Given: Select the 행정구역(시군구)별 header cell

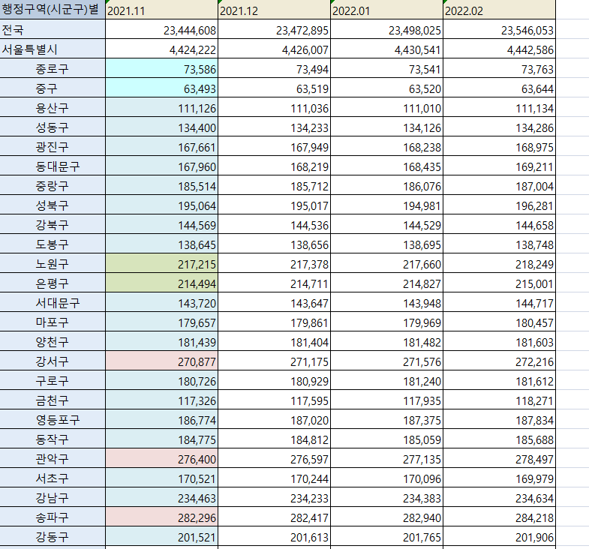Looking at the screenshot, I should coord(53,10).
